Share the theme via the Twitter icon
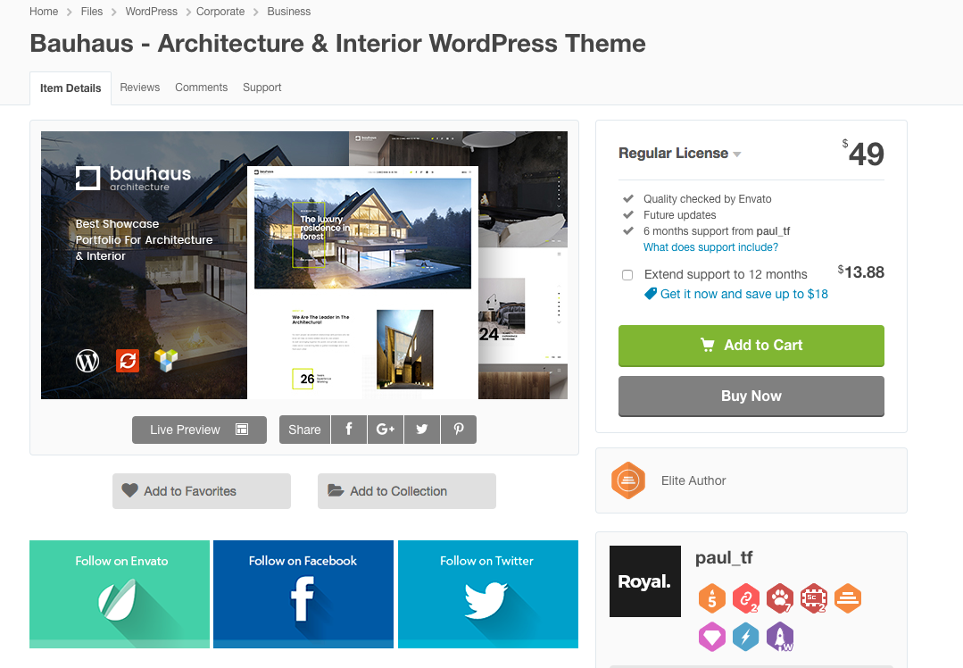Screen dimensions: 963x668 click(421, 430)
